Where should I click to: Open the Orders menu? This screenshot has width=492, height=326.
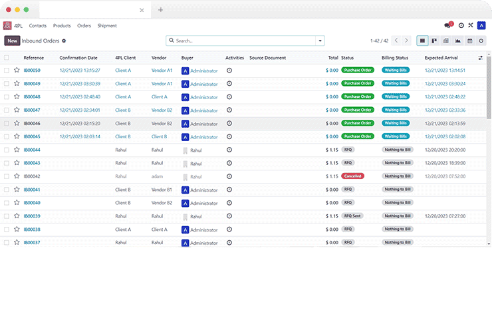pyautogui.click(x=84, y=26)
